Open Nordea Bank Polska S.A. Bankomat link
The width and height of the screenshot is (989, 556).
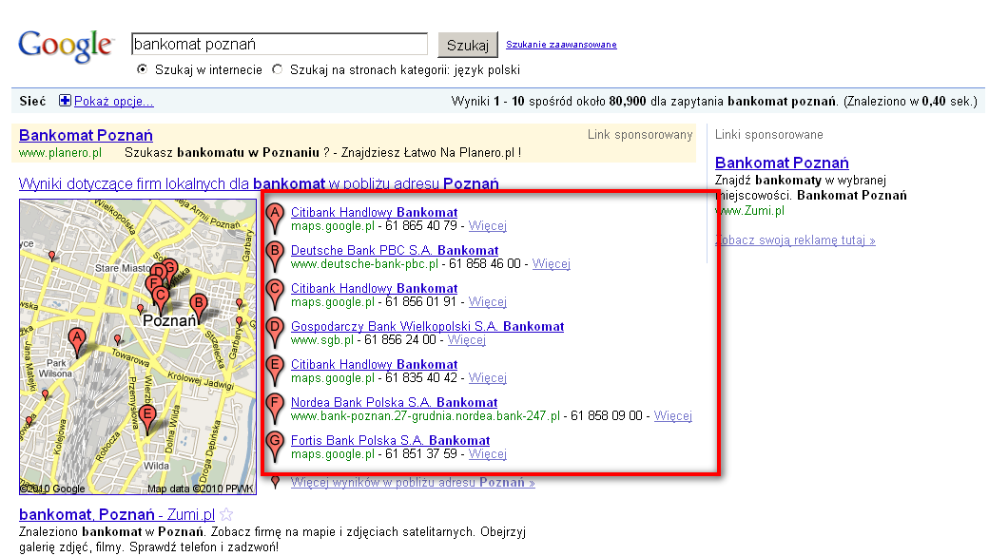[x=395, y=402]
